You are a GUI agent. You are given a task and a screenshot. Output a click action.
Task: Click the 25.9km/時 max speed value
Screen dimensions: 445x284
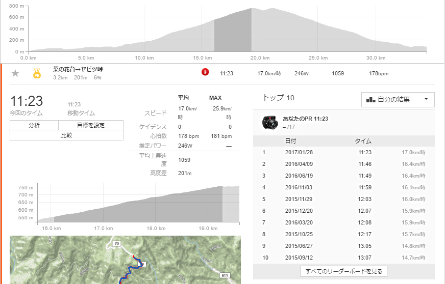tap(222, 112)
